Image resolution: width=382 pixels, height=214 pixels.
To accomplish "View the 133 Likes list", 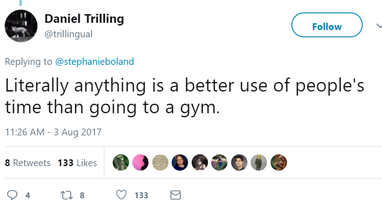I will (77, 163).
